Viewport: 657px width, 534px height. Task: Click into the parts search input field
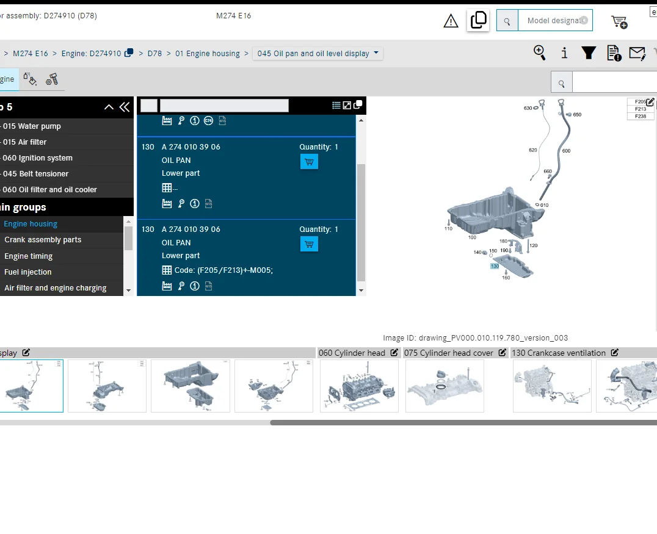click(x=614, y=82)
